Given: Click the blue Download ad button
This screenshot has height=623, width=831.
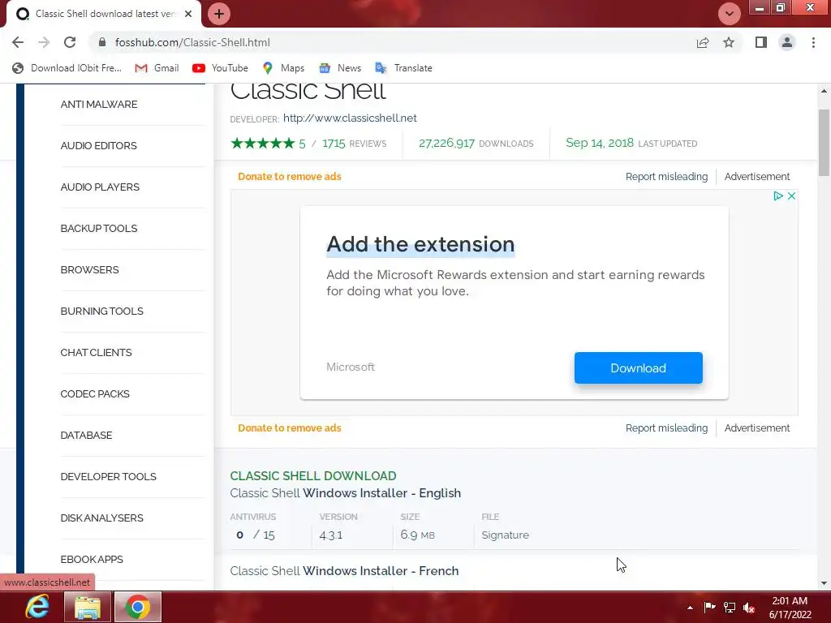Looking at the screenshot, I should point(638,367).
